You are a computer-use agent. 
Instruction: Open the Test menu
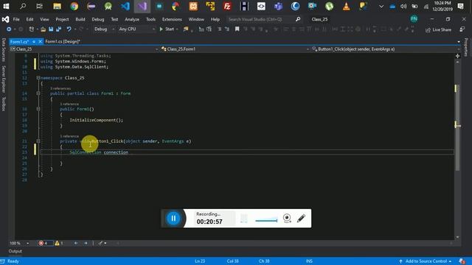pos(114,19)
